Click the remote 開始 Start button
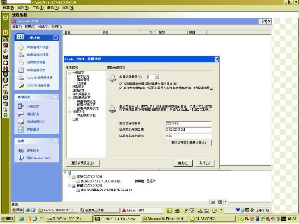This screenshot has width=299, height=224. tap(18, 210)
